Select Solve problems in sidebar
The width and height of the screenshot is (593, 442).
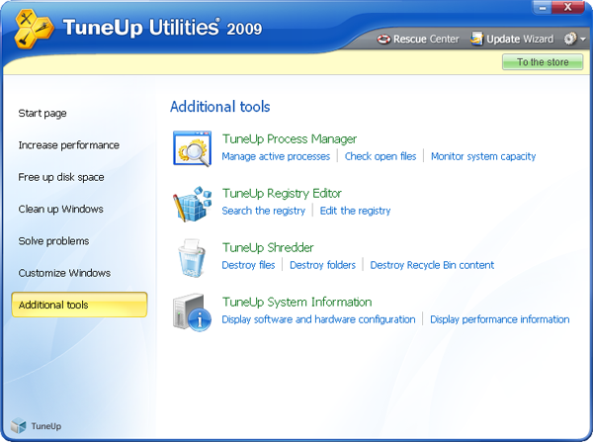[x=53, y=241]
